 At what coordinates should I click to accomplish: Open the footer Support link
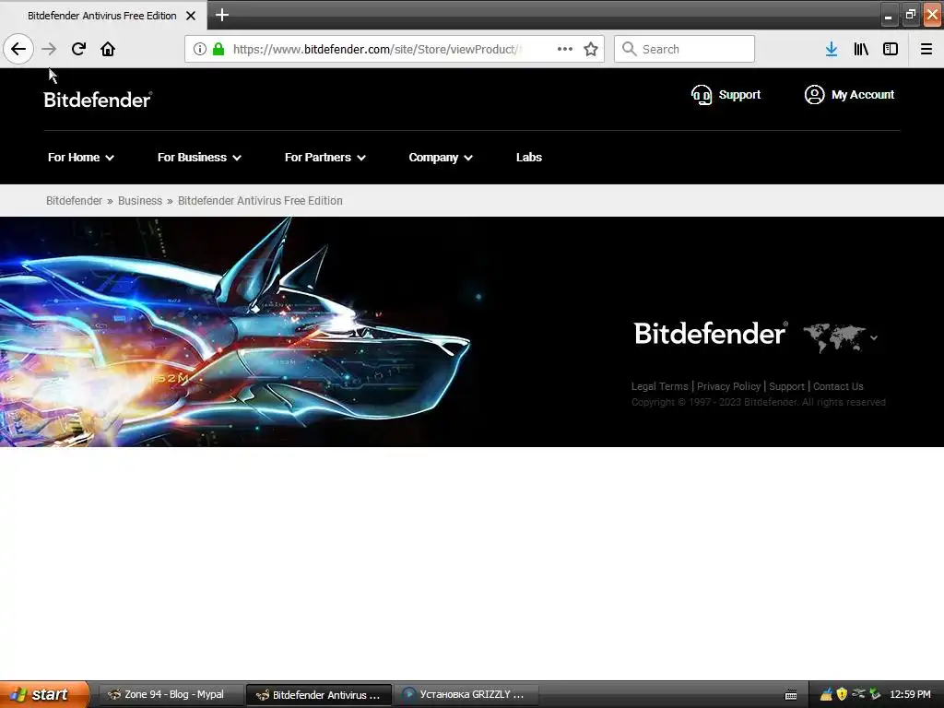(786, 386)
